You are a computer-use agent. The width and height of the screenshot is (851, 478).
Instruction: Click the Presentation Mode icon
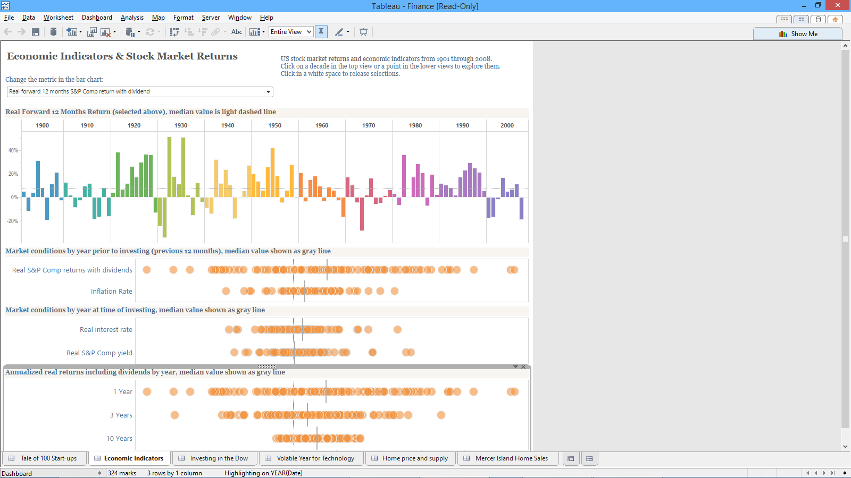pyautogui.click(x=363, y=32)
